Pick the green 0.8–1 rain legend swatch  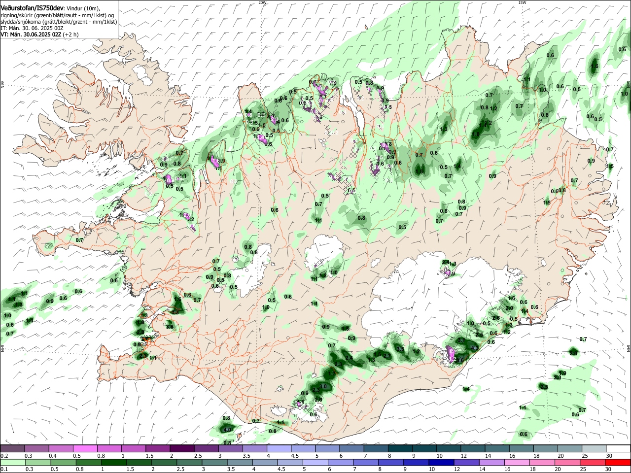coord(89,463)
